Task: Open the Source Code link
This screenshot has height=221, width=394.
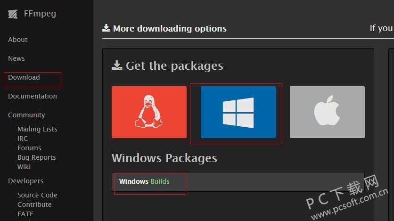Action: (x=37, y=195)
